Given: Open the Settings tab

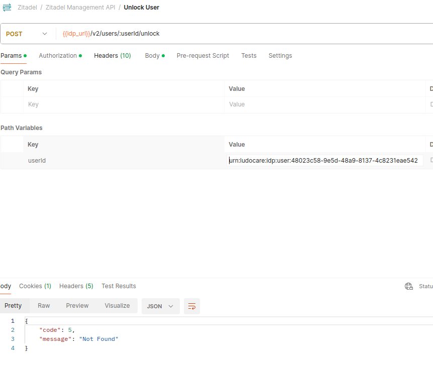Looking at the screenshot, I should (280, 56).
